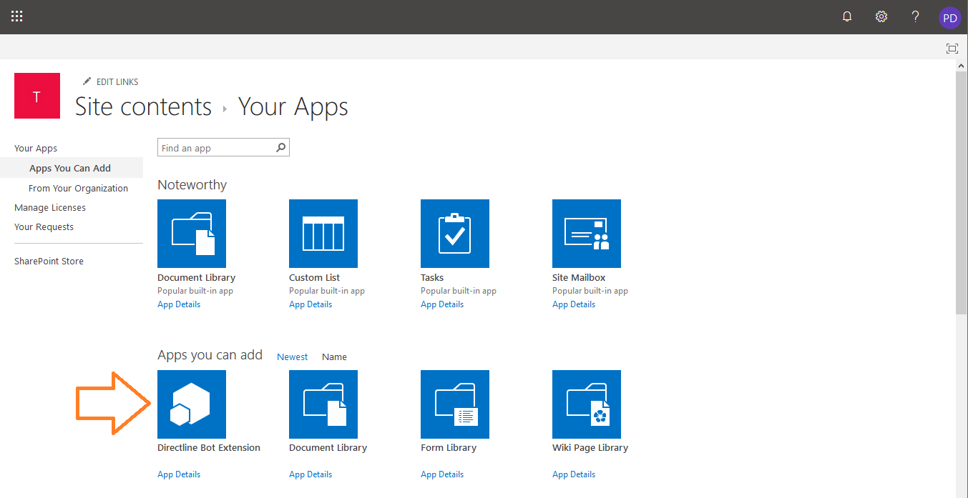Sort apps by Name
The height and width of the screenshot is (498, 968).
[x=334, y=357]
